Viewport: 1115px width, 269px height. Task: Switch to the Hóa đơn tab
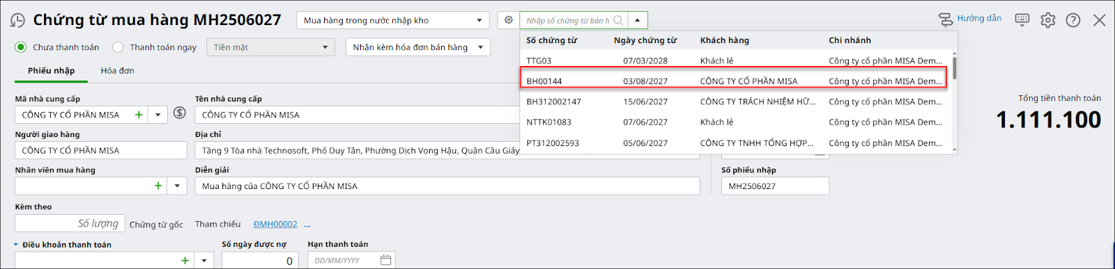point(117,70)
